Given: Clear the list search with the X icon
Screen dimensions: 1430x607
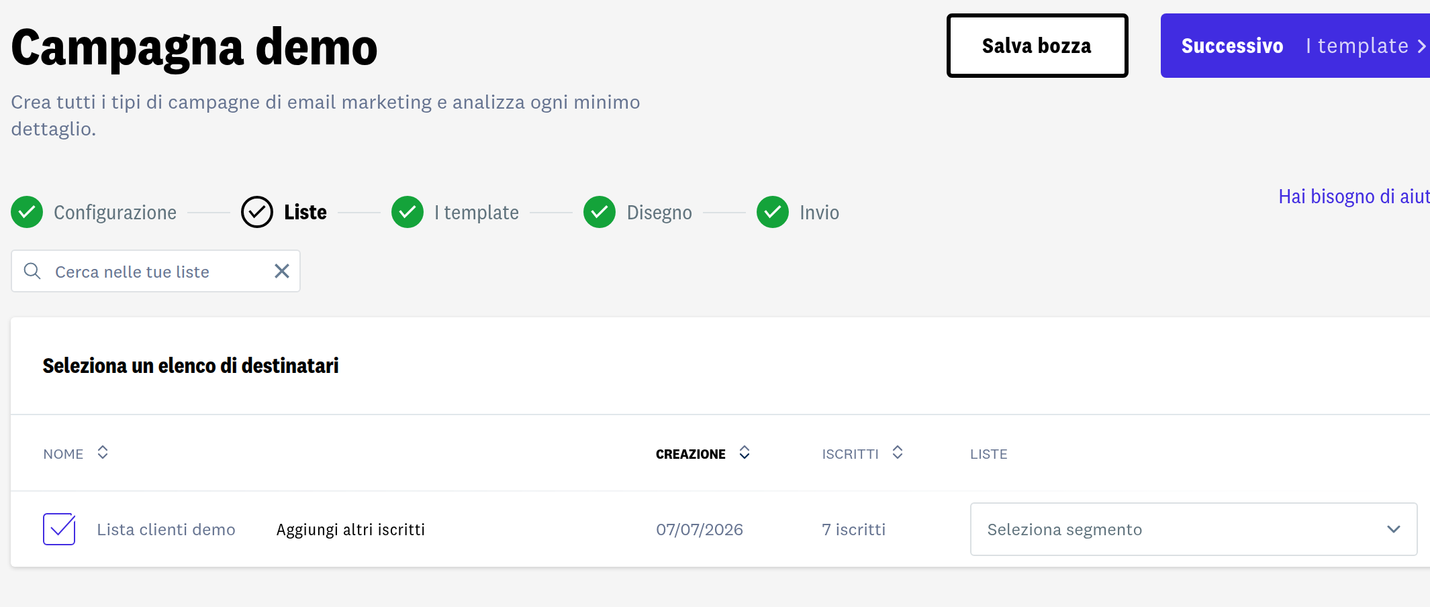Looking at the screenshot, I should [282, 271].
